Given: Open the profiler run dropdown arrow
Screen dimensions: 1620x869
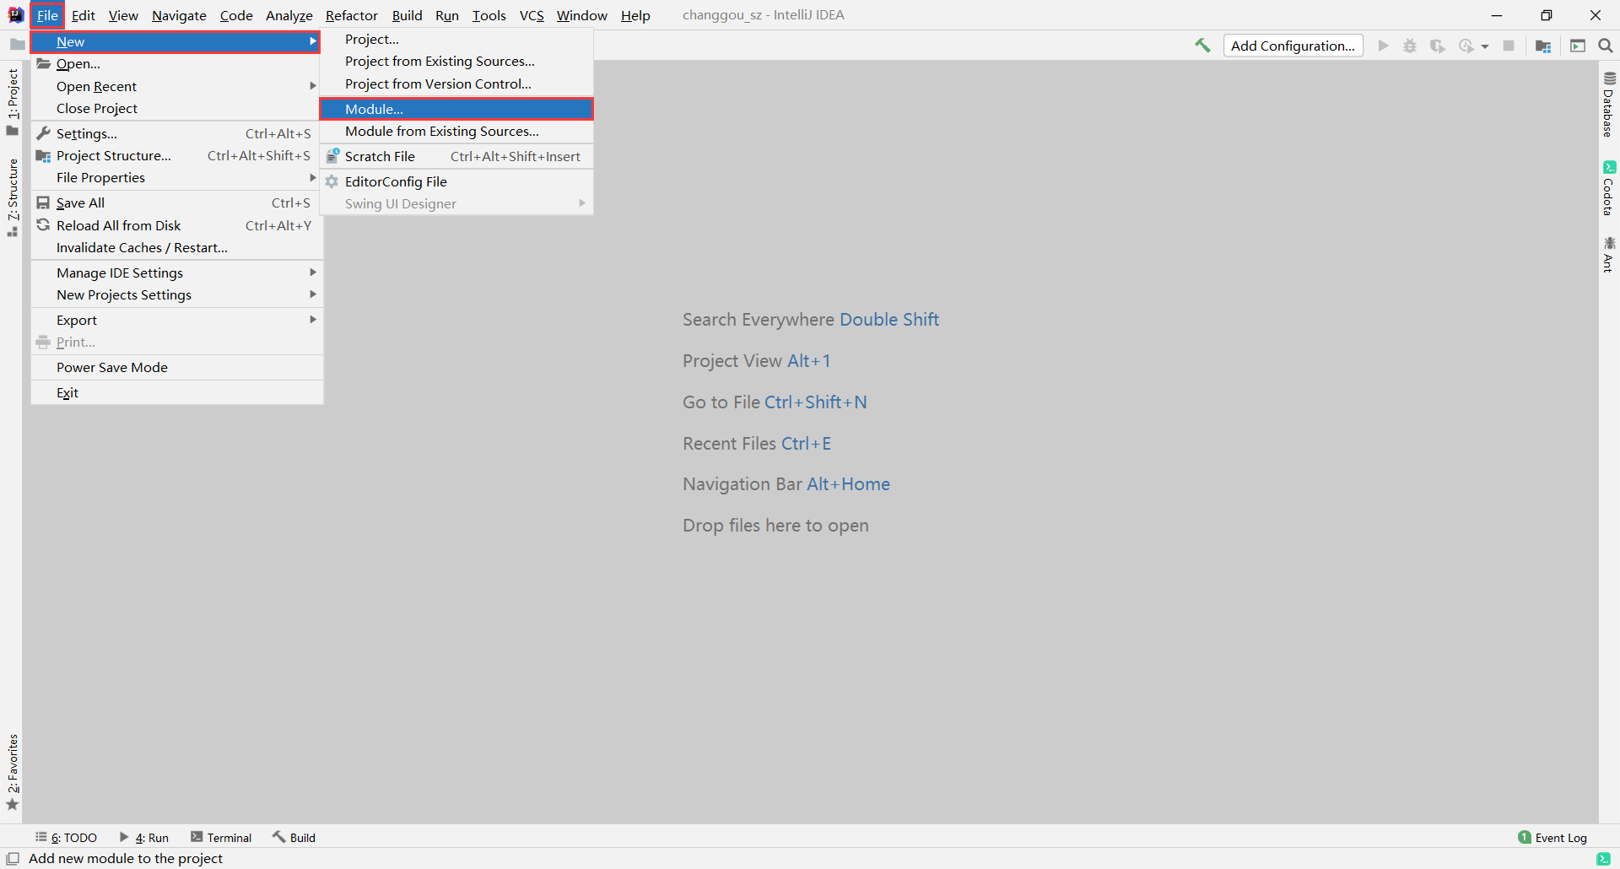Looking at the screenshot, I should tap(1485, 46).
